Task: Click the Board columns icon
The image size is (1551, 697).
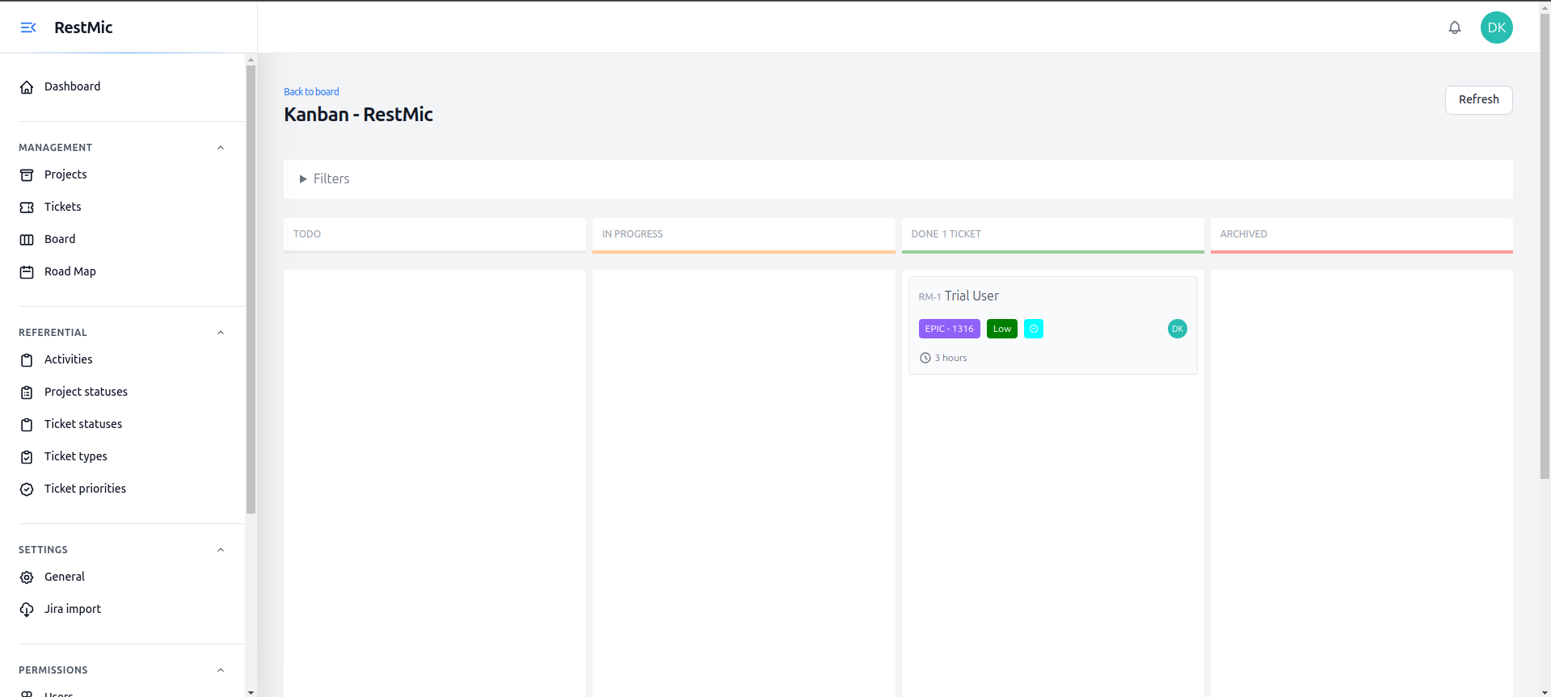Action: [27, 240]
